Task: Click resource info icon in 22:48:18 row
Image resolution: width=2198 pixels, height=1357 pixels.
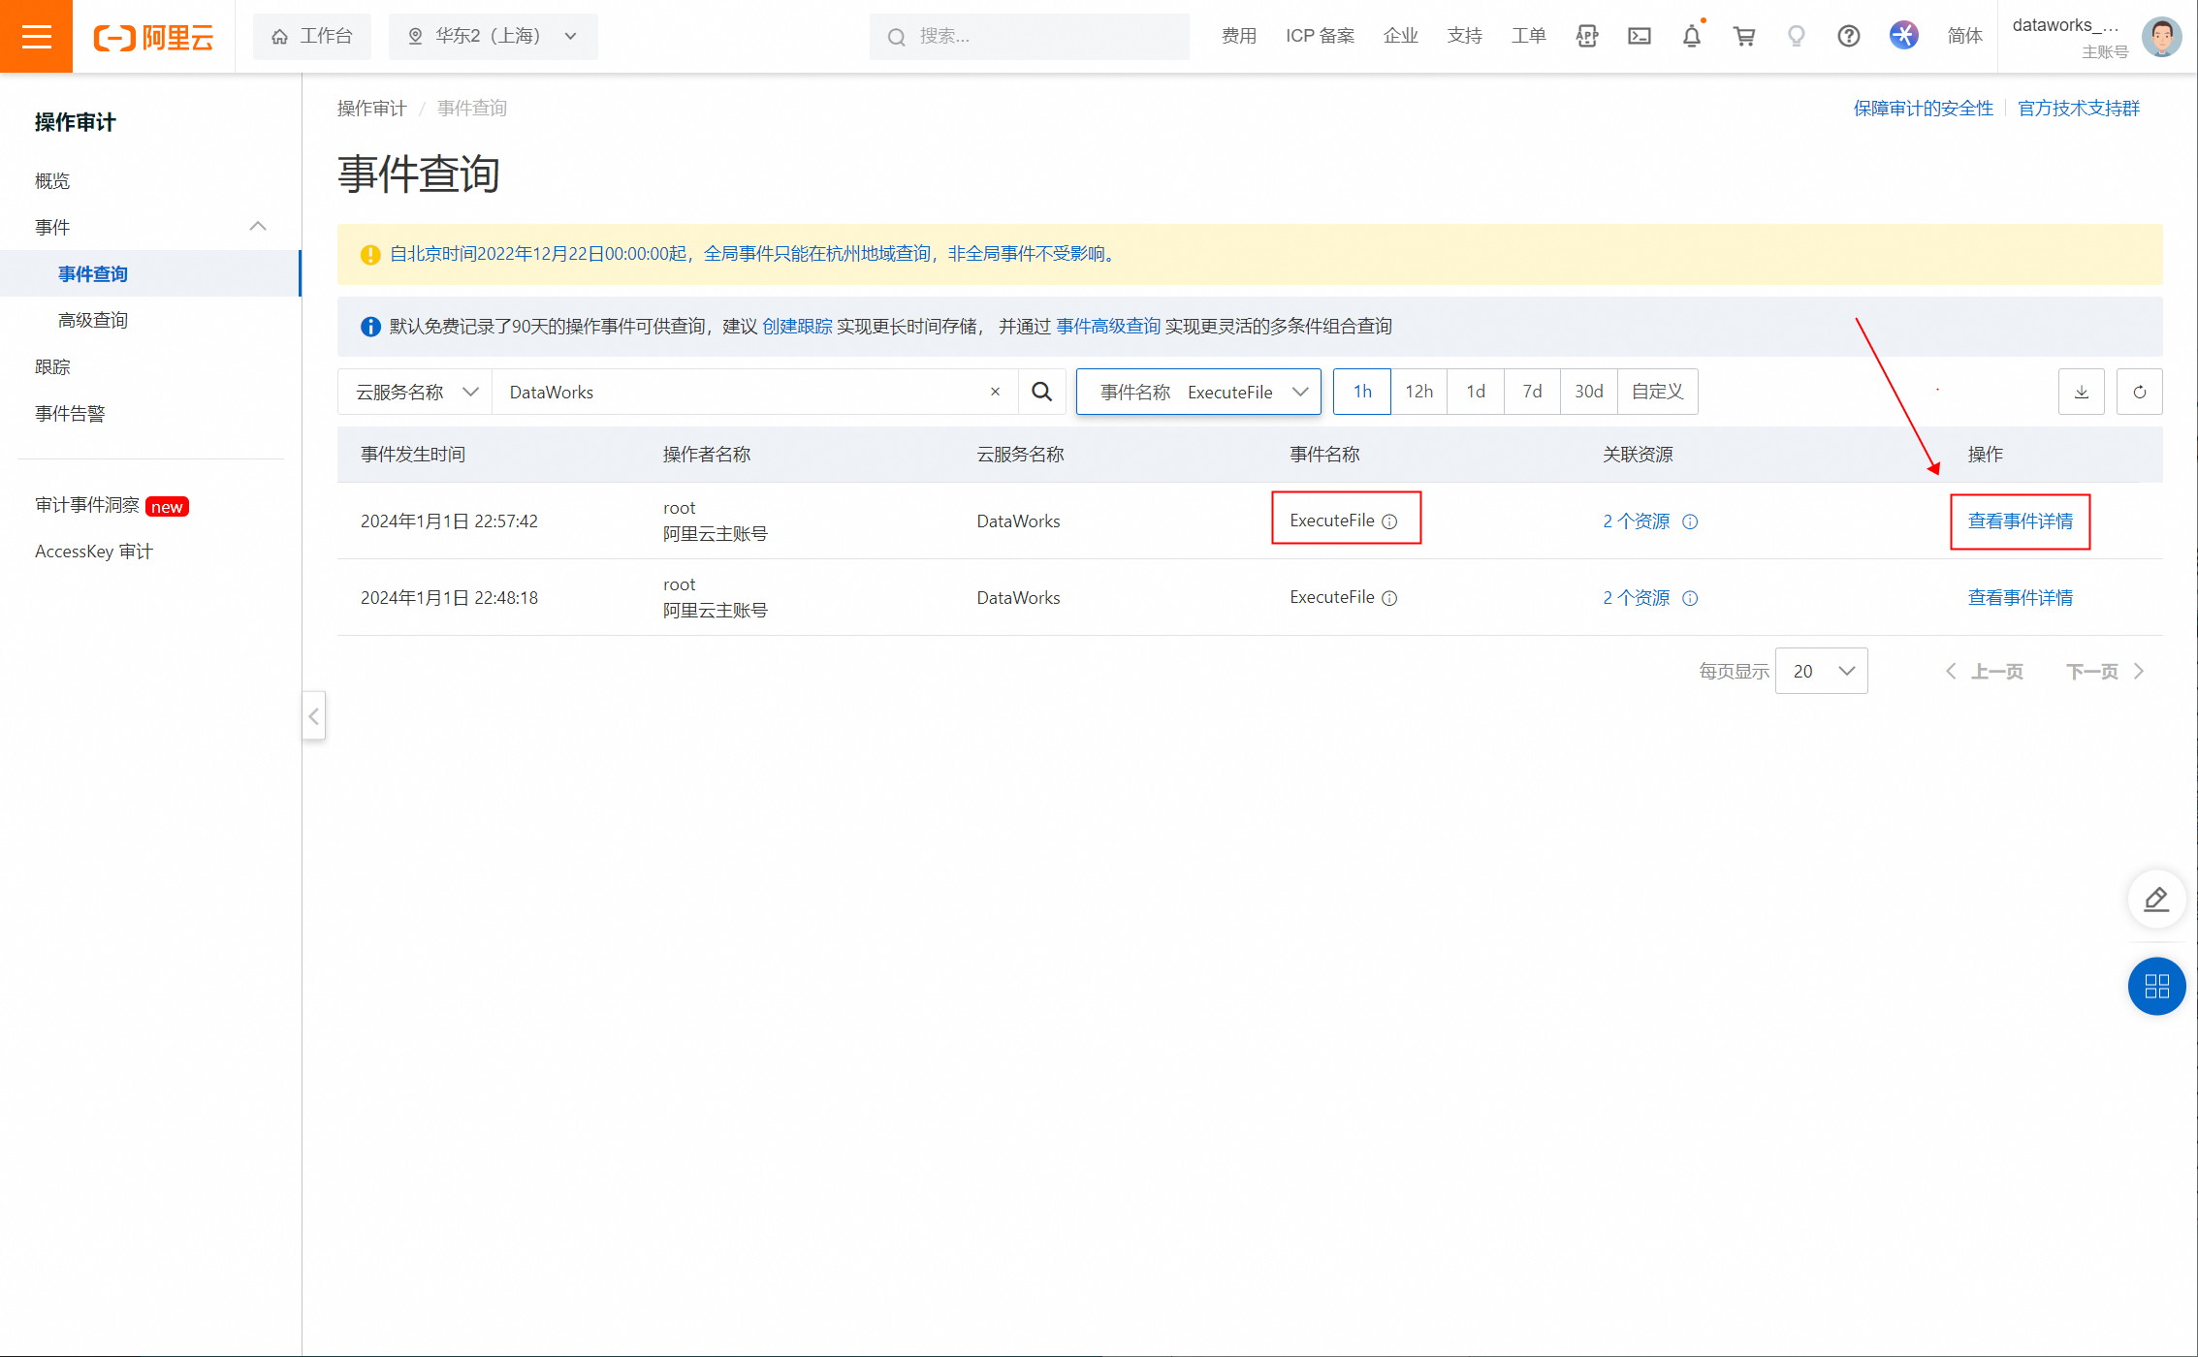Action: (x=1690, y=598)
